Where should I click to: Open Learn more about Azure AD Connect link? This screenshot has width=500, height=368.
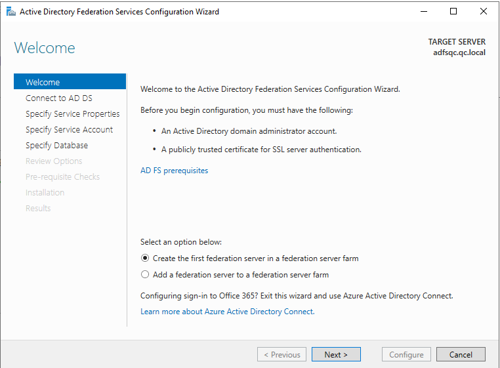click(227, 312)
